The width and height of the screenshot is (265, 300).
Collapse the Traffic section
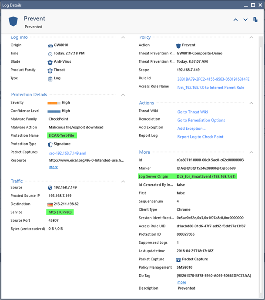click(123, 182)
